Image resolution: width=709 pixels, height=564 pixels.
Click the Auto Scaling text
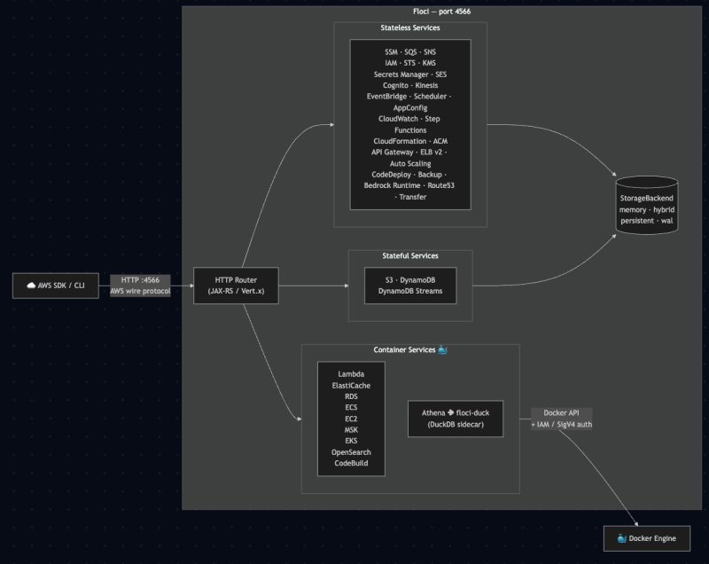pos(410,163)
